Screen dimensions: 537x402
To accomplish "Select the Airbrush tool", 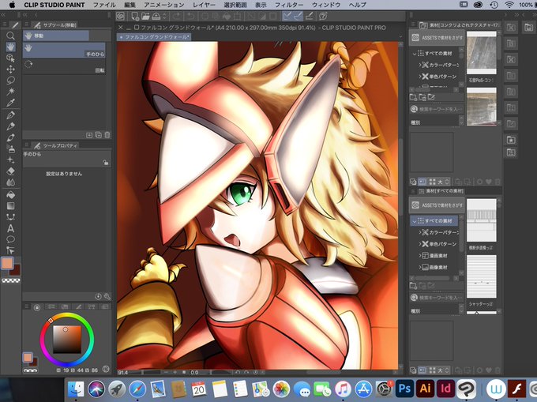I will [10, 148].
